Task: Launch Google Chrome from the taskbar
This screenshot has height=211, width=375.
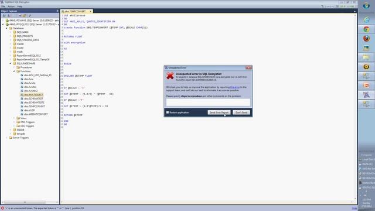Action: click(x=366, y=29)
